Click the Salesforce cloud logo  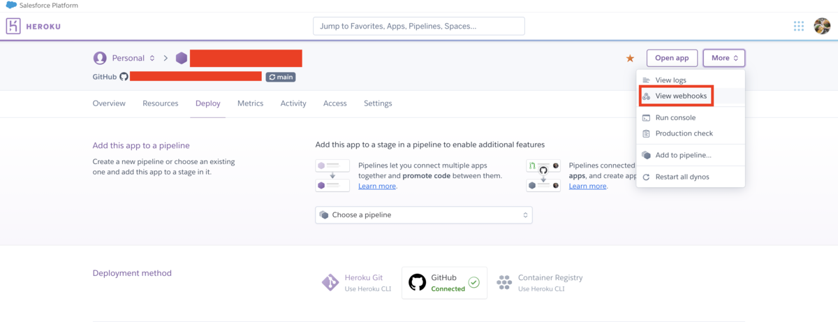point(11,5)
